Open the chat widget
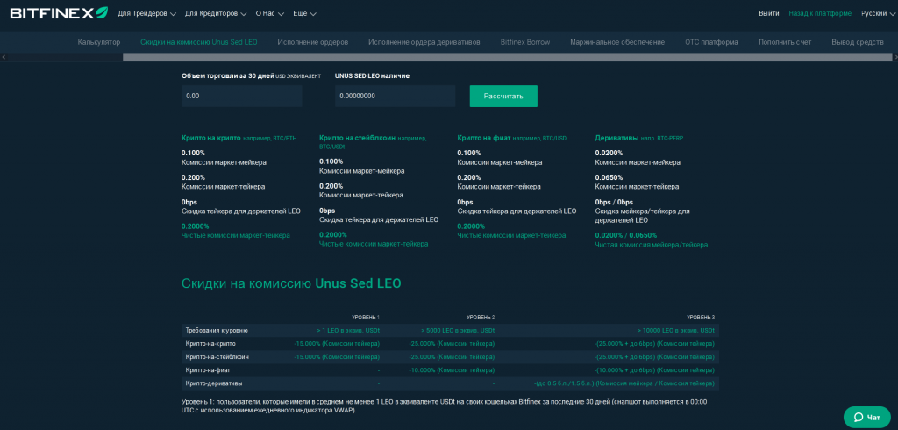Screen dimensions: 898x430 [867, 418]
